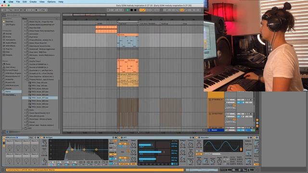
Task: Select TPCS_Snare_077.wav sample
Action: click(40, 98)
